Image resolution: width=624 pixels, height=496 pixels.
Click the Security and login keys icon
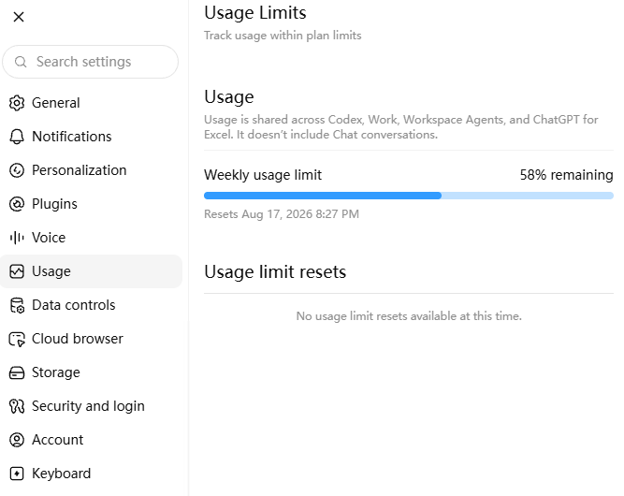17,406
